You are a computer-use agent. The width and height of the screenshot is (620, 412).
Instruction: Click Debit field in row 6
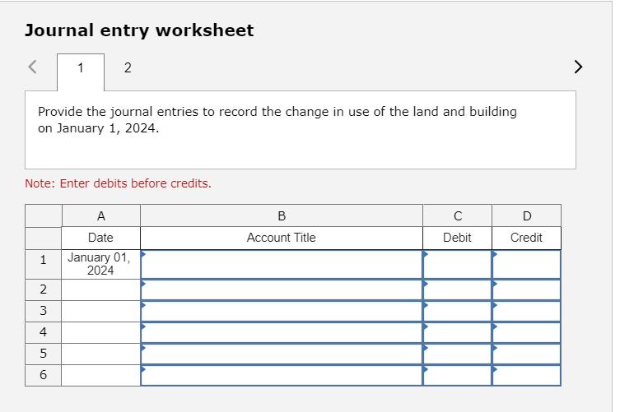(x=457, y=375)
